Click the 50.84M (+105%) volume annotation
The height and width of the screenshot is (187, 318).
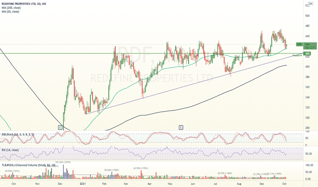coord(112,170)
